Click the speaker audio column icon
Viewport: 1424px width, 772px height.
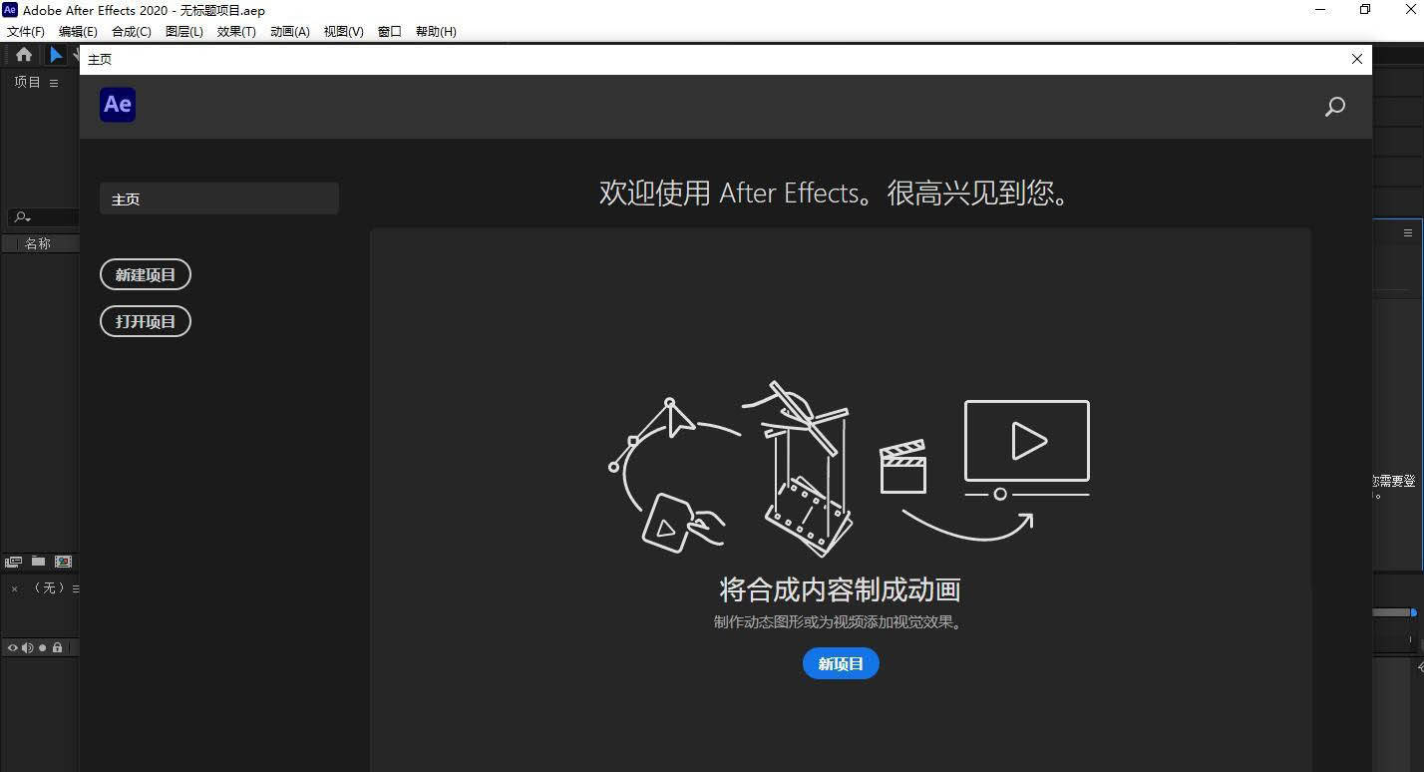(28, 647)
